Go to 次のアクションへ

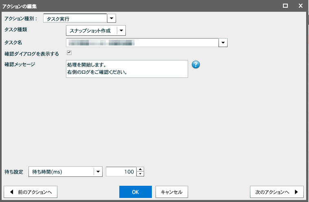(x=277, y=192)
